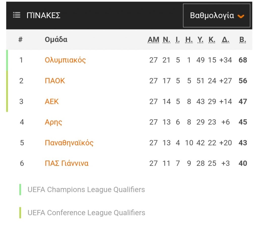The width and height of the screenshot is (258, 225).
Task: Click the Η. losses column header
Action: 189,40
